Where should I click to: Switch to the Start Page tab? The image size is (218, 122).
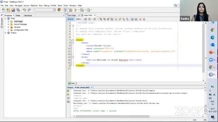click(x=72, y=15)
